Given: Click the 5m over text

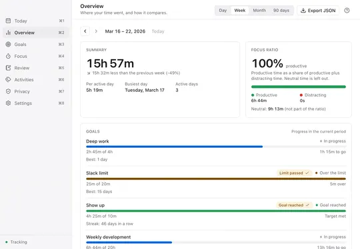Looking at the screenshot, I should tap(338, 184).
